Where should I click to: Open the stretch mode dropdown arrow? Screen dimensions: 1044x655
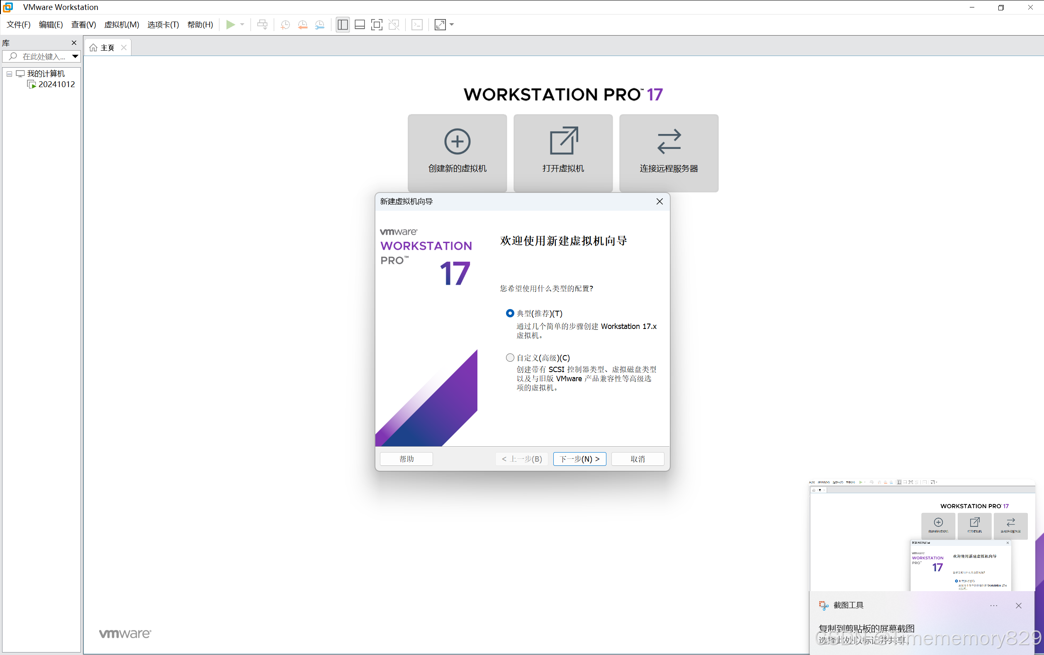[451, 25]
